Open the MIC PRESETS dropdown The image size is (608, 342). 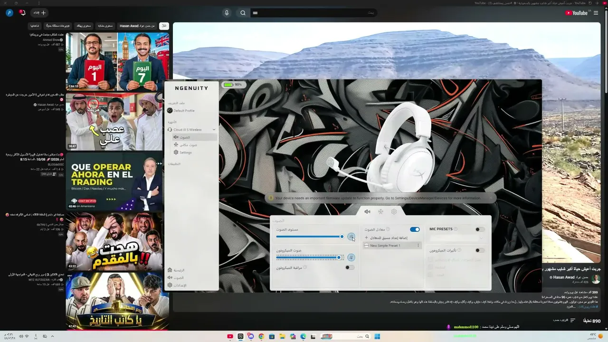tap(456, 237)
